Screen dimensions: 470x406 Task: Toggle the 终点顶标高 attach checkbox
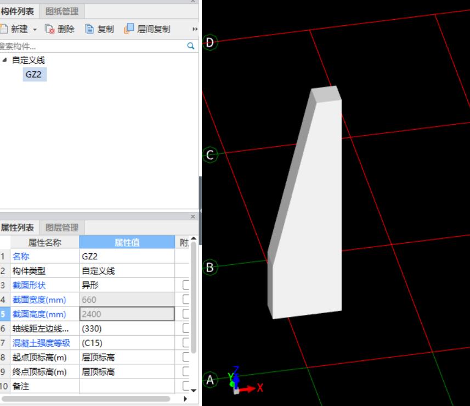pyautogui.click(x=186, y=371)
